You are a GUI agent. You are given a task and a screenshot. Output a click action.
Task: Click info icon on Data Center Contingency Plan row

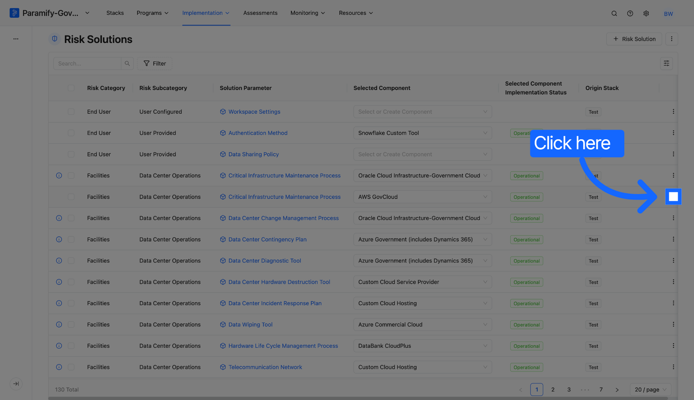pos(59,239)
